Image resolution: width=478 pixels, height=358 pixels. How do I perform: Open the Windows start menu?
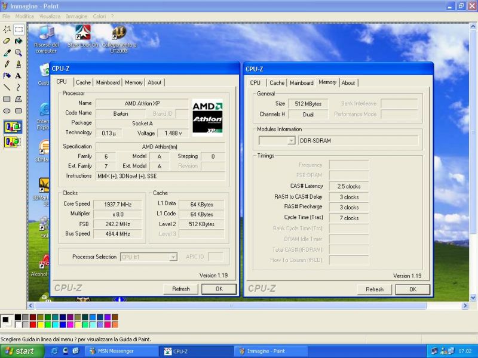point(22,351)
